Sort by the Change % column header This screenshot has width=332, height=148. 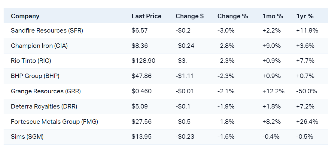233,16
